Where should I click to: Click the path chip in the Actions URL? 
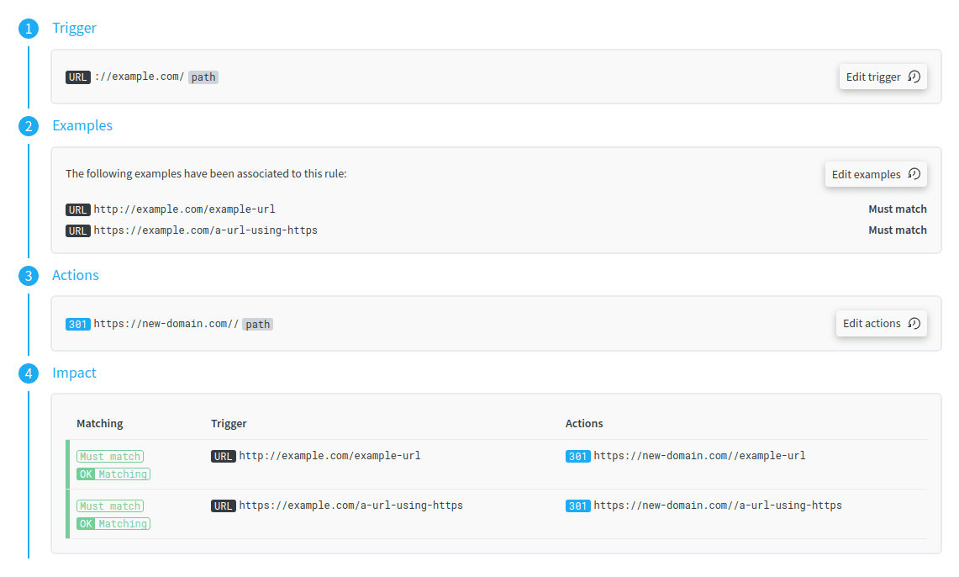click(x=257, y=324)
